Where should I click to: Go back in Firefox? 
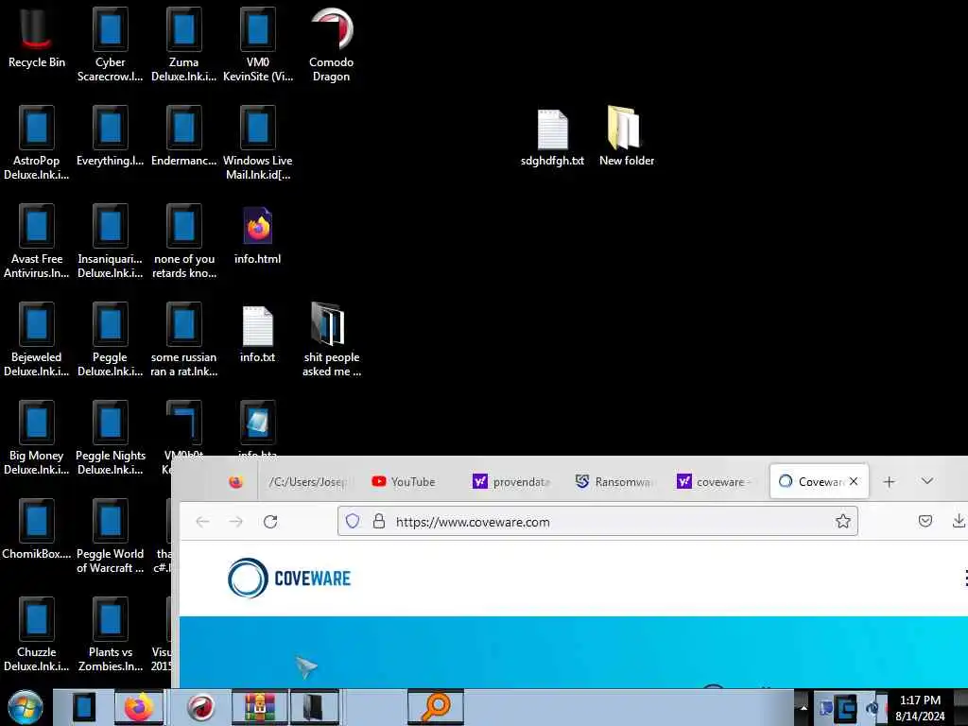coord(202,522)
